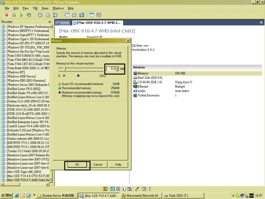Select the Memory device in Devices list
The width and height of the screenshot is (265, 199).
coord(197,73)
